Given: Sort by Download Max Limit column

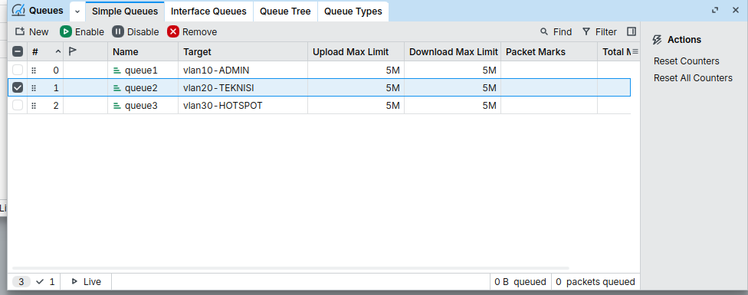Looking at the screenshot, I should point(453,51).
